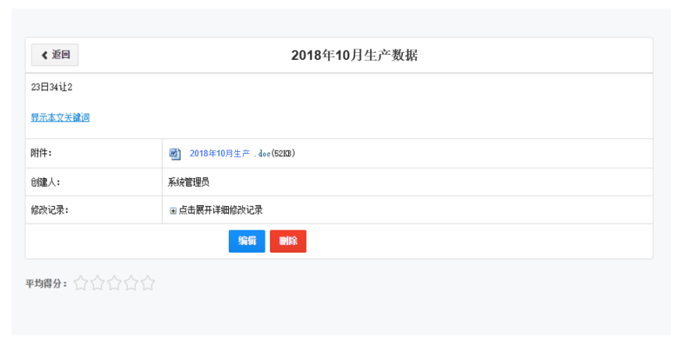Rate with the fourth star
The height and width of the screenshot is (352, 678).
click(x=131, y=284)
